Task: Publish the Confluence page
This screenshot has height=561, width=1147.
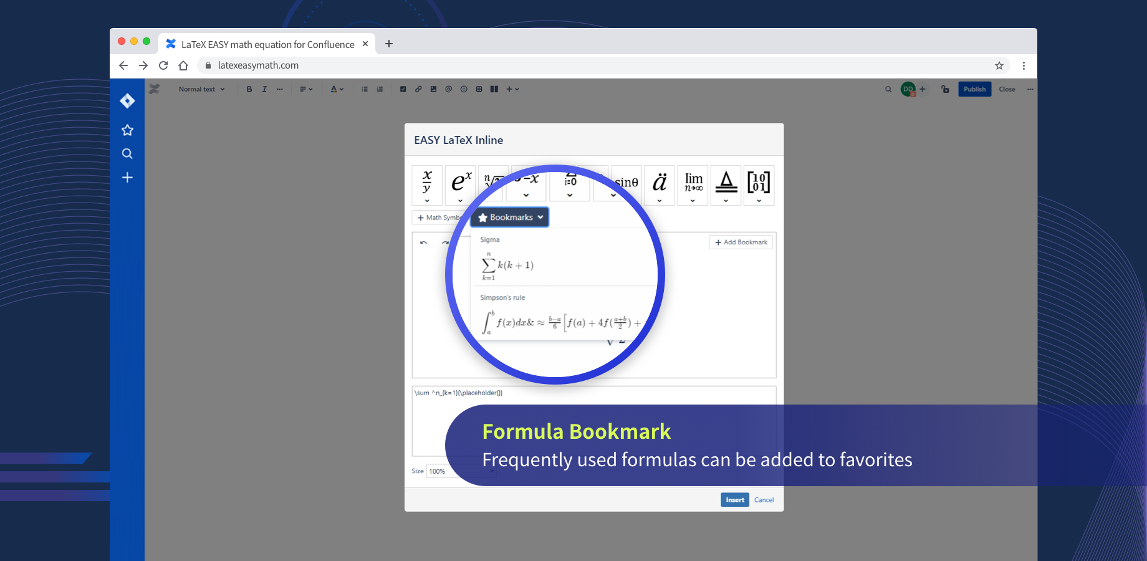Action: tap(974, 89)
